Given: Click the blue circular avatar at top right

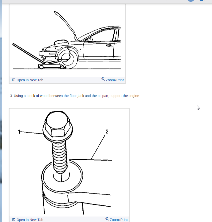Looking at the screenshot, I should 191,0.
